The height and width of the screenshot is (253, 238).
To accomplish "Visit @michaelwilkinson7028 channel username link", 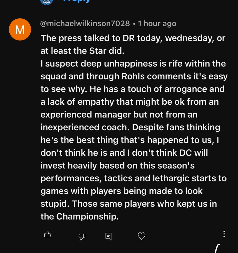I will pos(85,24).
